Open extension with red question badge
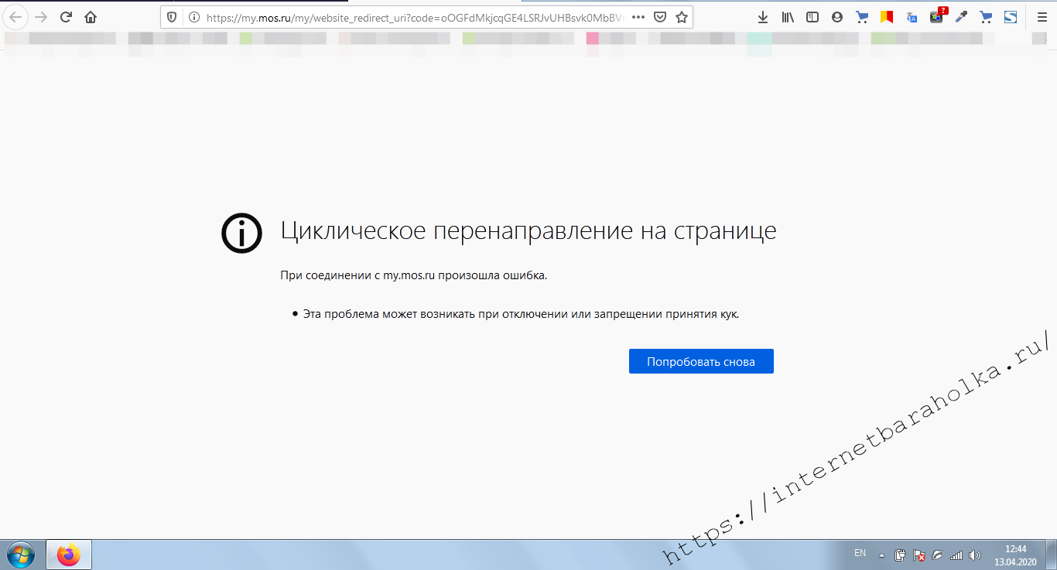The image size is (1057, 570). click(937, 15)
